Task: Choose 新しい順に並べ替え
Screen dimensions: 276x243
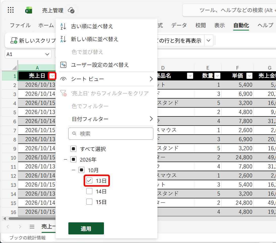Action: point(106,39)
